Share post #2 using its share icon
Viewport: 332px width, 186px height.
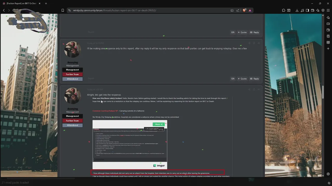tap(249, 43)
